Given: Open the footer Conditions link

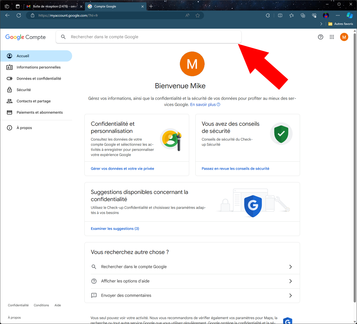Looking at the screenshot, I should click(41, 305).
